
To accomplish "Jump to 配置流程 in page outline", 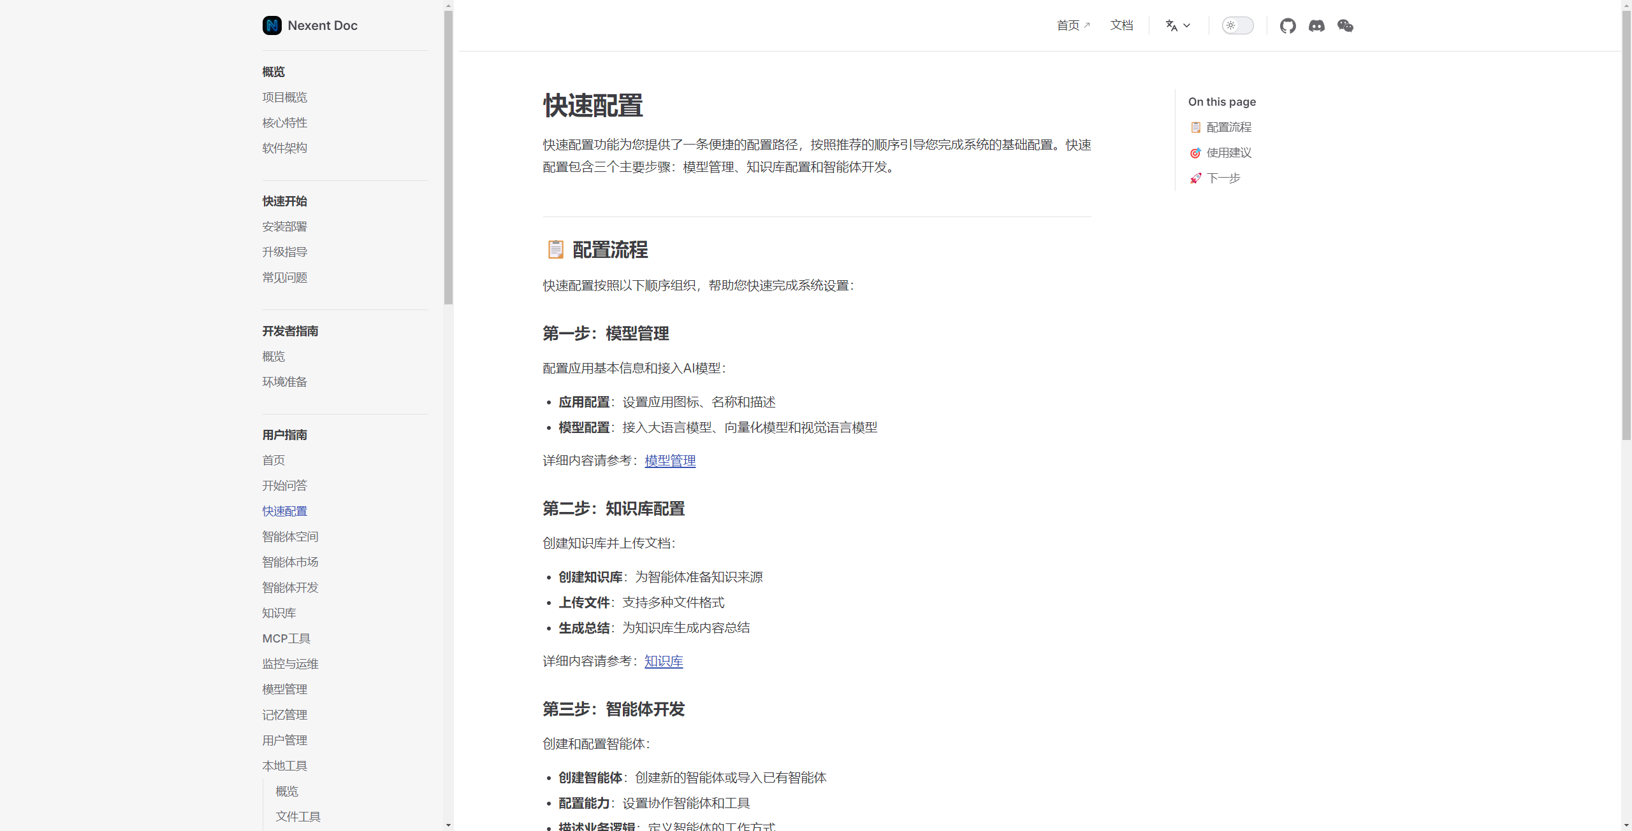I will click(x=1228, y=127).
